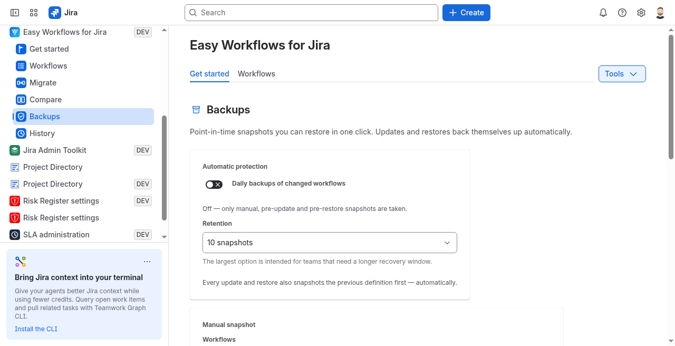Click the Backups shield icon
The image size is (675, 346).
(x=21, y=117)
